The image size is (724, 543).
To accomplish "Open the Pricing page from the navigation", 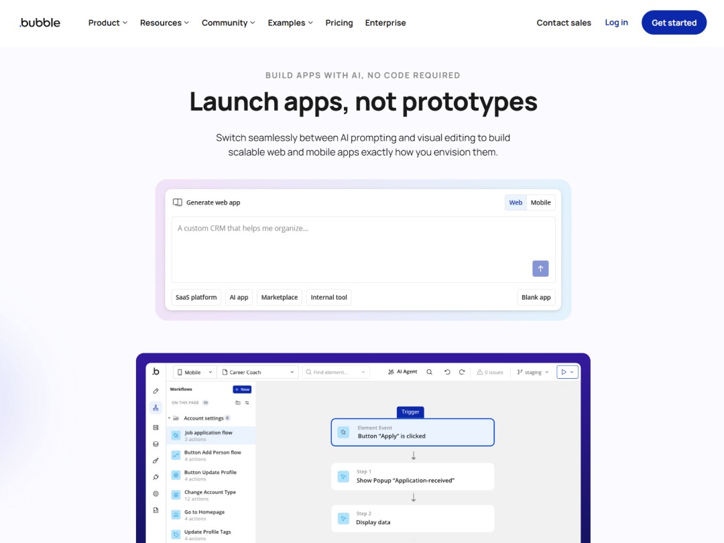I will pyautogui.click(x=339, y=22).
